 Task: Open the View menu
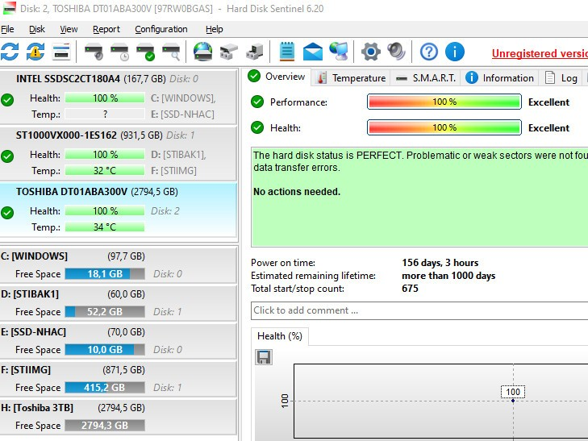(69, 29)
